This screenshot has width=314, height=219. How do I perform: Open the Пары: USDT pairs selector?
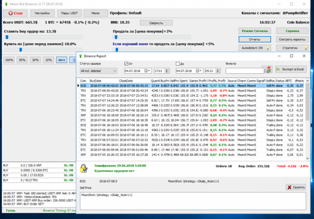pos(69,13)
